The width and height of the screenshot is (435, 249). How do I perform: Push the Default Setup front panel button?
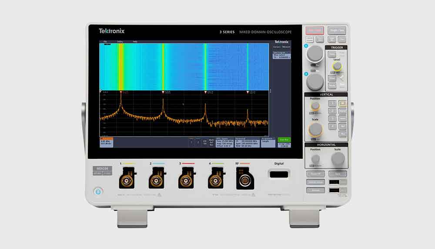(x=315, y=182)
